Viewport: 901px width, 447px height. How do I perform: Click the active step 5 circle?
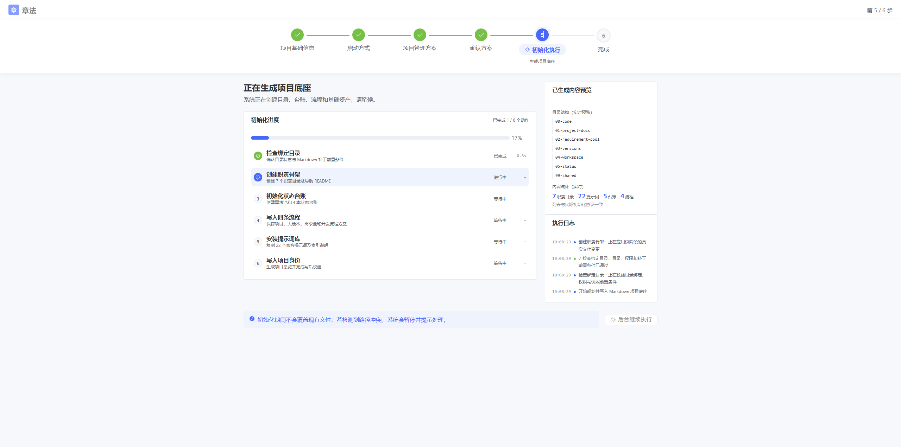(x=542, y=35)
